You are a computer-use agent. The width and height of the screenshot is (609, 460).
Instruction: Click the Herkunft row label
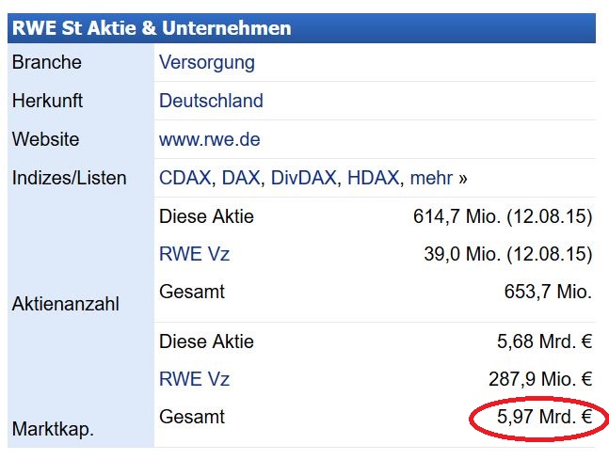point(46,101)
